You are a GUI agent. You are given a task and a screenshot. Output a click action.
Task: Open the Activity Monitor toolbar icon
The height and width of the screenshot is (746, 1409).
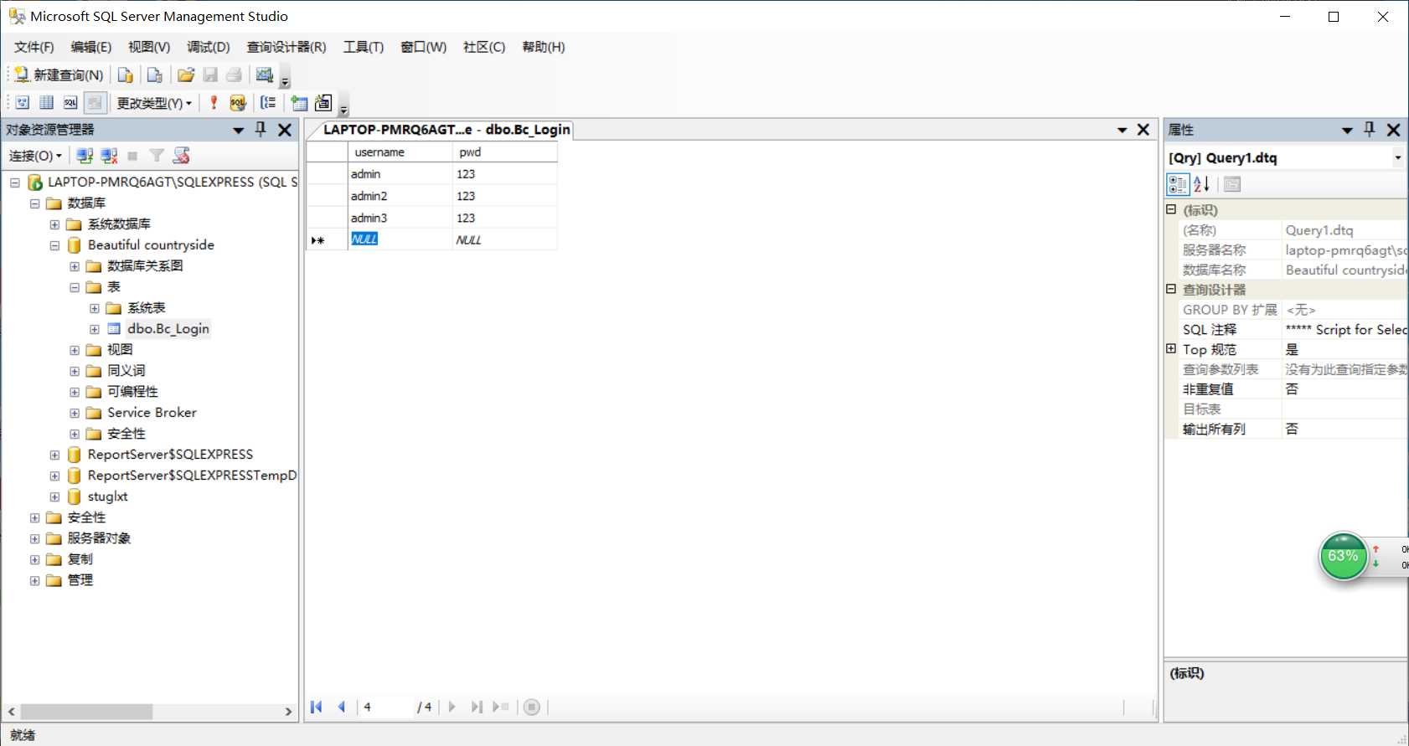pyautogui.click(x=265, y=75)
